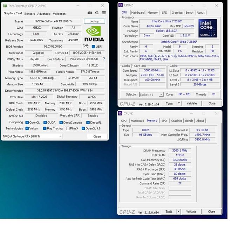Select GPU-Z Graphics Card tab
The width and height of the screenshot is (231, 245).
click(13, 13)
